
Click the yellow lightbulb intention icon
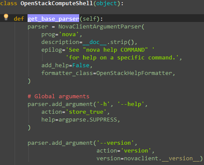pos(6,17)
